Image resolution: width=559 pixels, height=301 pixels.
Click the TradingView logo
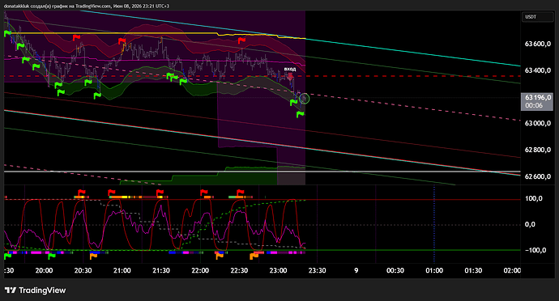(36, 290)
